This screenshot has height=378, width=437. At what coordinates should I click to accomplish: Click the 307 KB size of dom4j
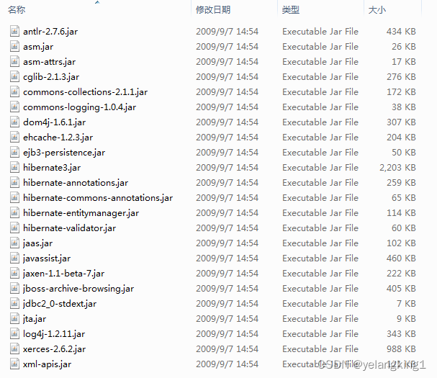401,122
